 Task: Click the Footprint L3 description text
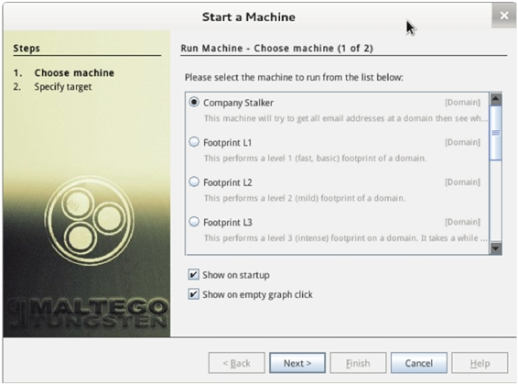pyautogui.click(x=346, y=238)
